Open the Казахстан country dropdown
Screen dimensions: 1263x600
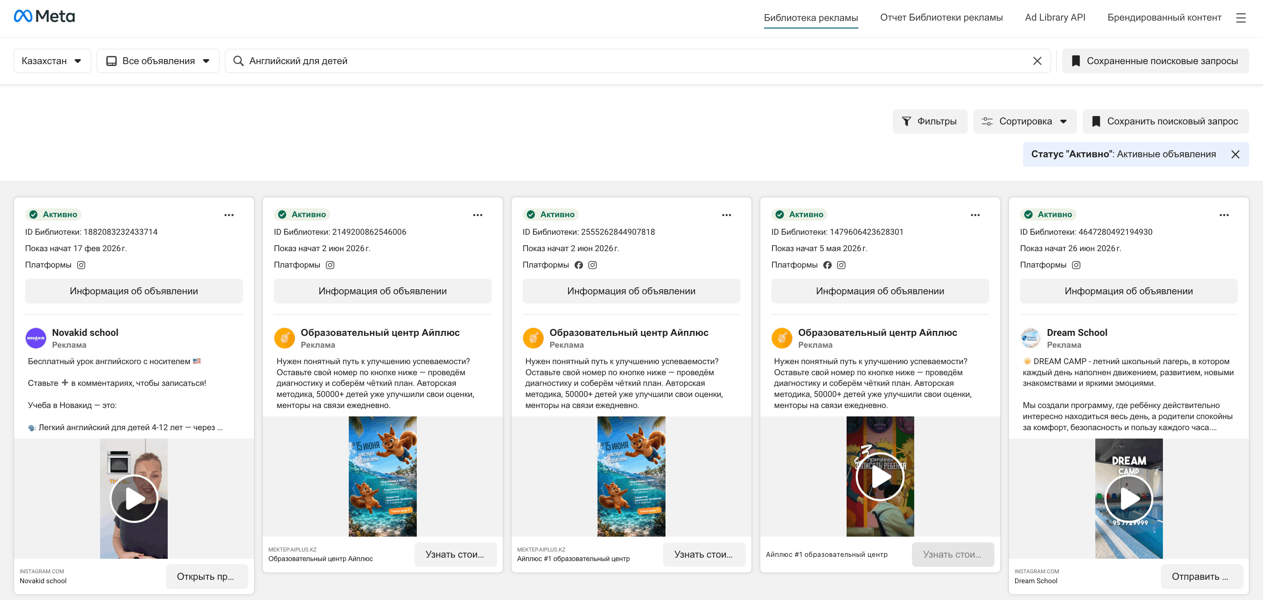(x=52, y=61)
